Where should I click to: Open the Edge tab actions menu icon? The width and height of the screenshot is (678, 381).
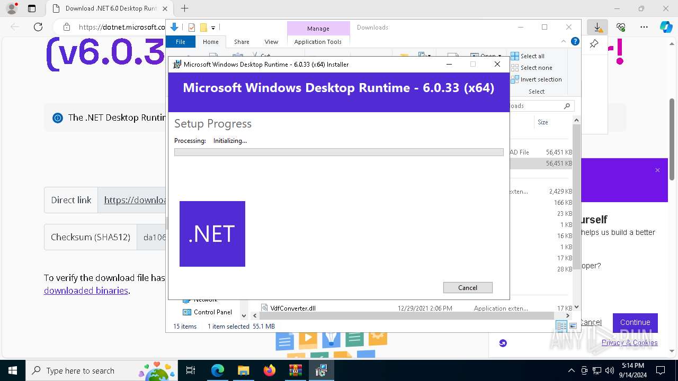tap(32, 8)
